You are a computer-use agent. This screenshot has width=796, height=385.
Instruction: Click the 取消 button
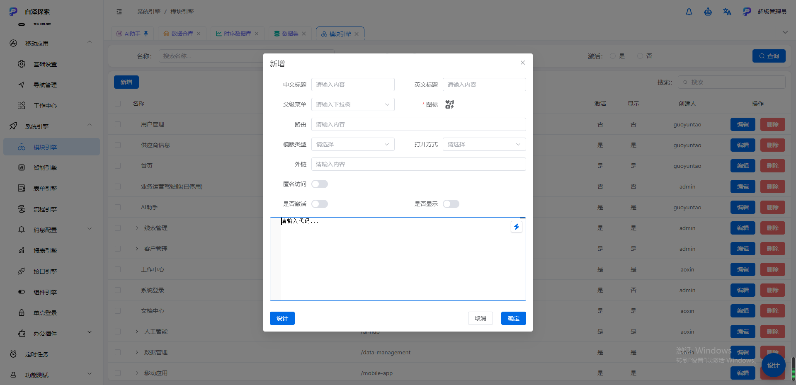(481, 318)
